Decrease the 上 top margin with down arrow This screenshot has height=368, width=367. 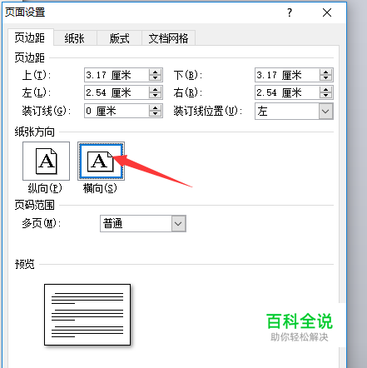155,78
